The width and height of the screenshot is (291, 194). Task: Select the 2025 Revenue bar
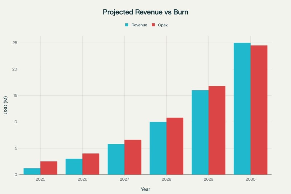[x=32, y=171]
